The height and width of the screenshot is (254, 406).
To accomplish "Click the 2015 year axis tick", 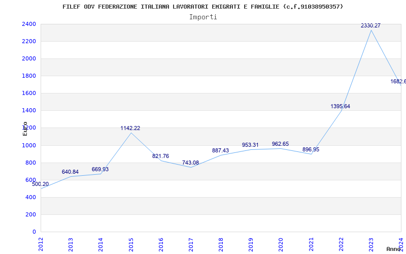I will pyautogui.click(x=131, y=244).
